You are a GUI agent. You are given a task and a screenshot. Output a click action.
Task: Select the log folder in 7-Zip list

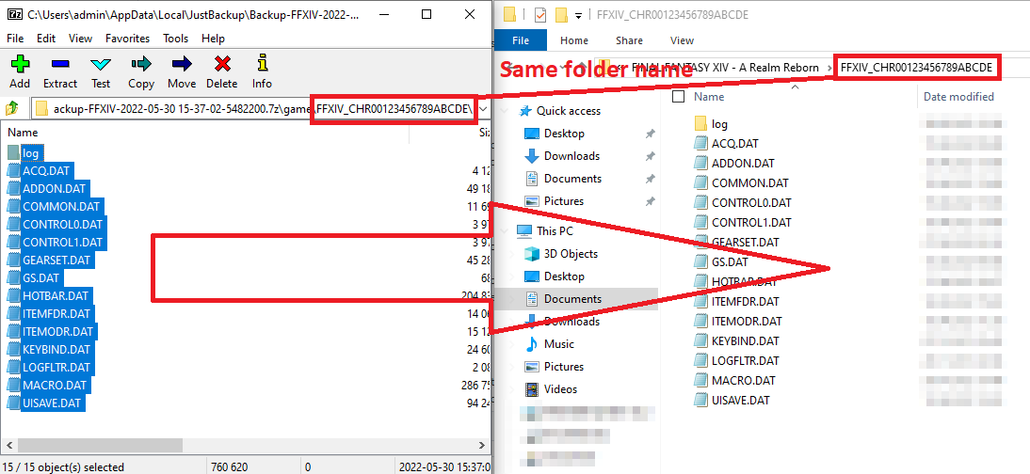pos(30,153)
